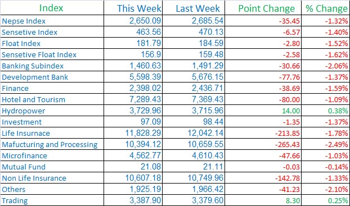Image resolution: width=350 pixels, height=206 pixels.
Task: Click Hotel and Tourism row label
Action: [x=34, y=99]
